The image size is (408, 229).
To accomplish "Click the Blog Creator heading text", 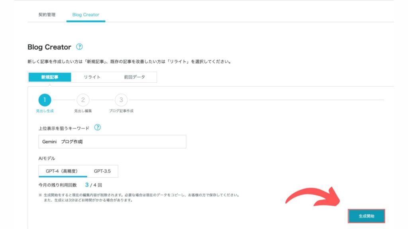I will [49, 47].
